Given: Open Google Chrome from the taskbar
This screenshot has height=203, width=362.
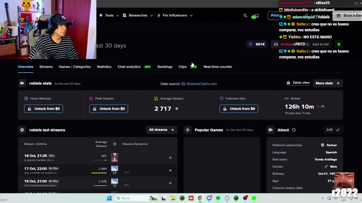Looking at the screenshot, I should coord(200,198).
